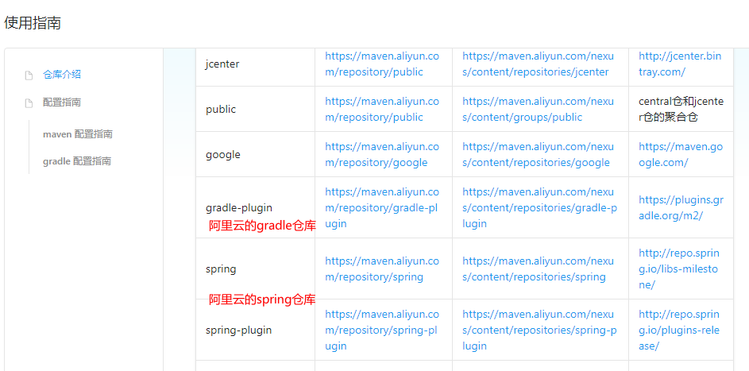
Task: Select maven 配置指南 in sidebar
Action: tap(78, 134)
